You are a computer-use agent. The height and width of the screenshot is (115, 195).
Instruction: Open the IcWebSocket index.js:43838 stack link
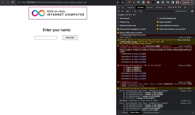(x=140, y=54)
